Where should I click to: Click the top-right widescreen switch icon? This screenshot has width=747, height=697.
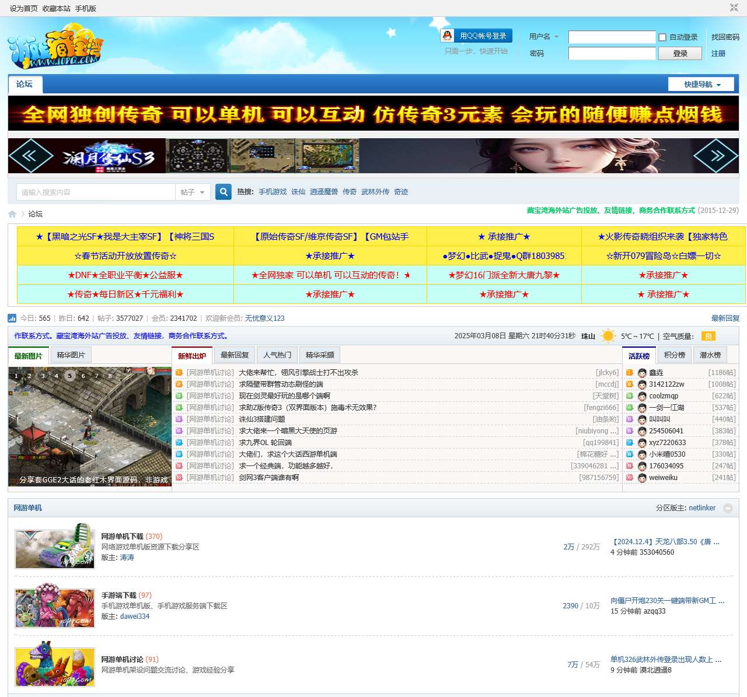click(x=734, y=8)
